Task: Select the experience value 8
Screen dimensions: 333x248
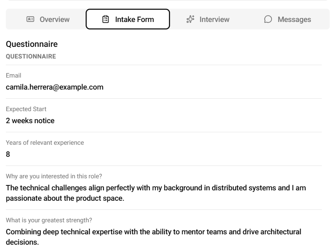Action: coord(8,154)
